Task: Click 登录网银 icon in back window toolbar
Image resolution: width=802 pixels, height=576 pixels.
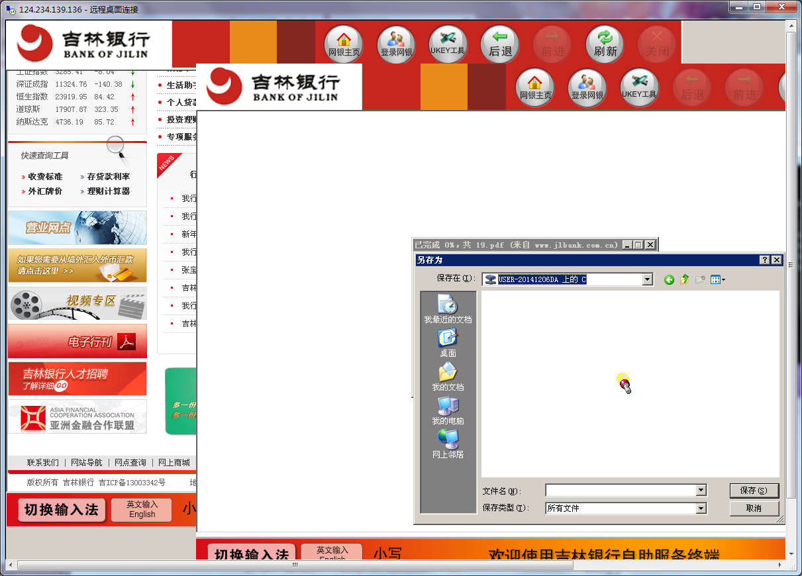Action: [396, 44]
